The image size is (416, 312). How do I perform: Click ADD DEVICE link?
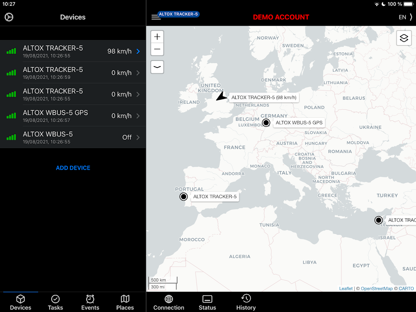tap(73, 168)
